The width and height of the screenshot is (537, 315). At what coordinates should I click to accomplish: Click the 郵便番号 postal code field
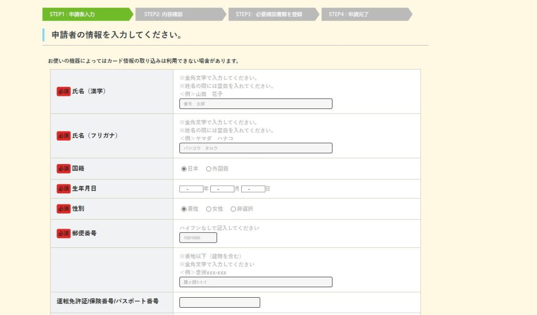point(198,238)
